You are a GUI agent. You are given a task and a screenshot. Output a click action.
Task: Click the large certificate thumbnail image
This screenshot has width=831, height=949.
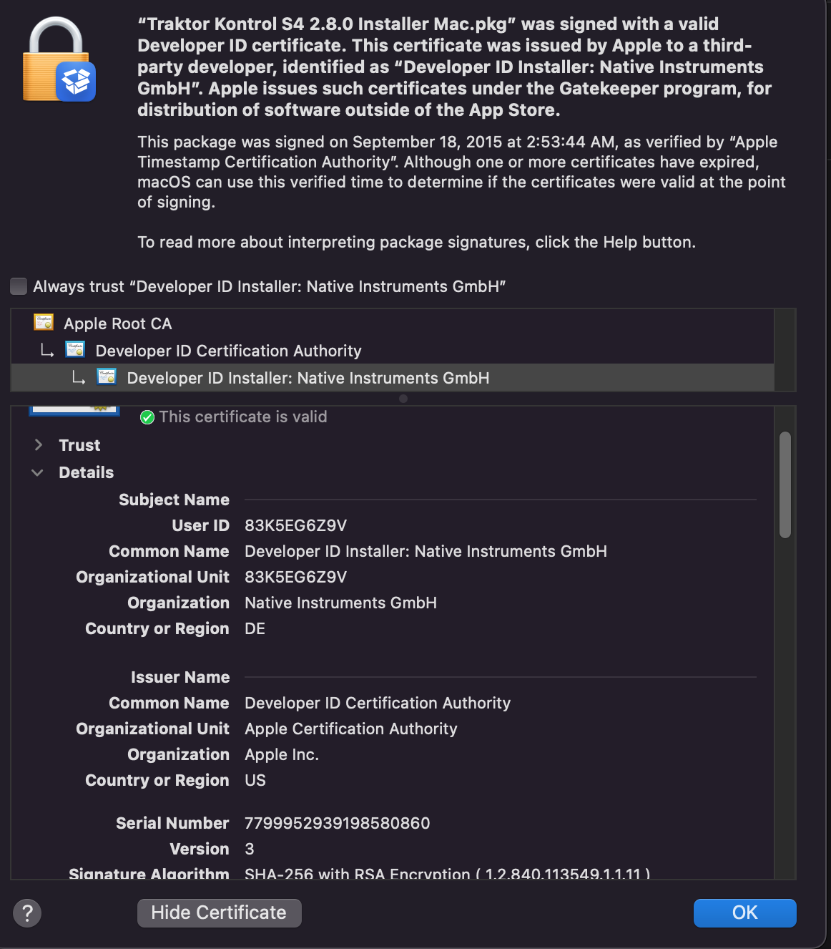pyautogui.click(x=74, y=410)
